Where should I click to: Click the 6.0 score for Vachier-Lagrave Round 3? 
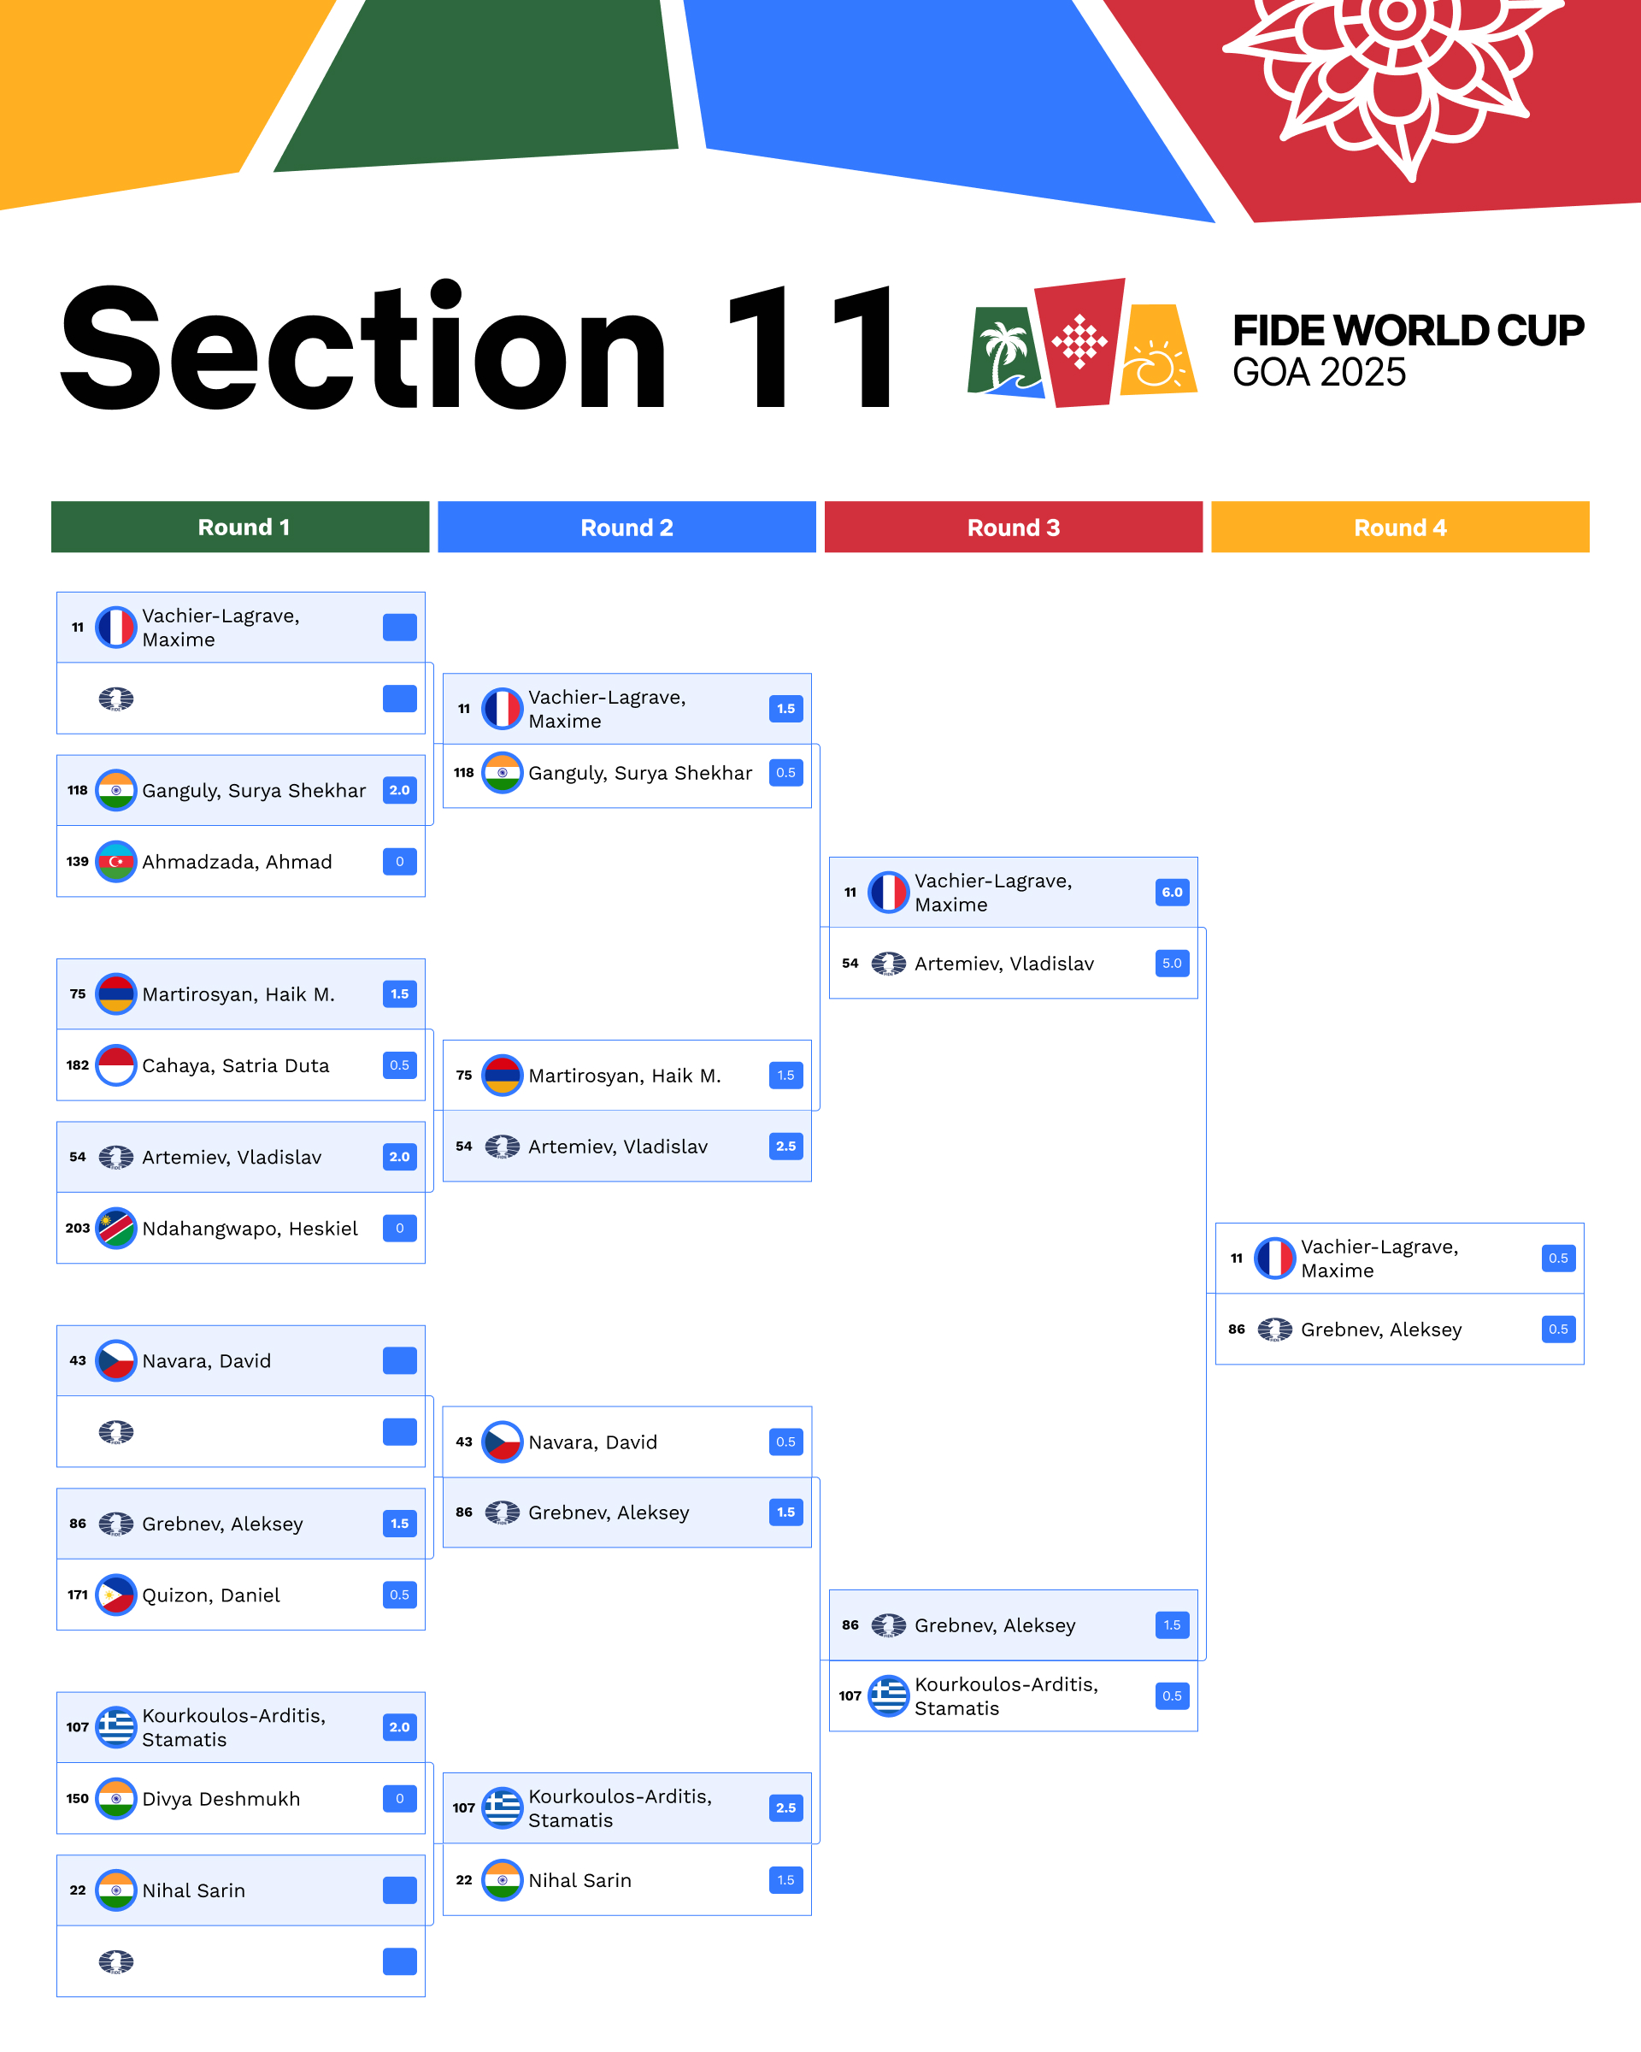pos(1172,893)
